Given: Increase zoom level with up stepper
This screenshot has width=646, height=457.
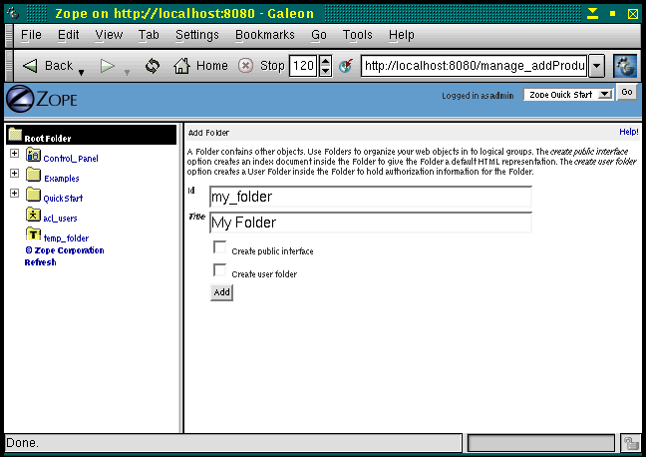Looking at the screenshot, I should [325, 61].
